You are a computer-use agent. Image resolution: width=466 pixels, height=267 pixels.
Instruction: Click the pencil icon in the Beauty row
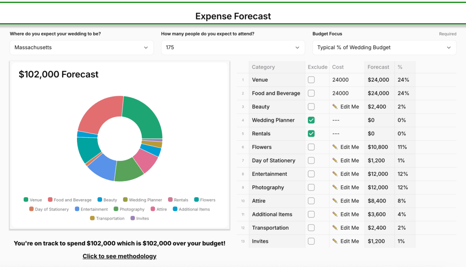335,107
